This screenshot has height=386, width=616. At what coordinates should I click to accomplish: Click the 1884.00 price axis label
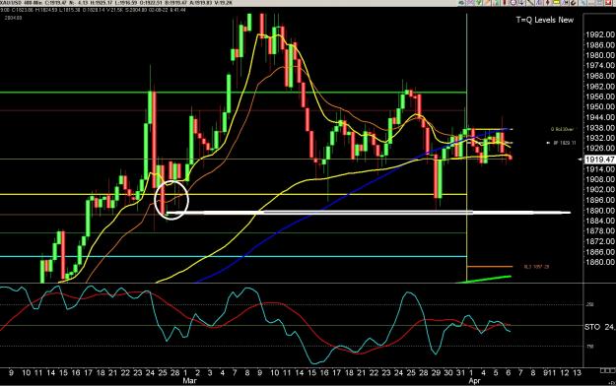[600, 221]
